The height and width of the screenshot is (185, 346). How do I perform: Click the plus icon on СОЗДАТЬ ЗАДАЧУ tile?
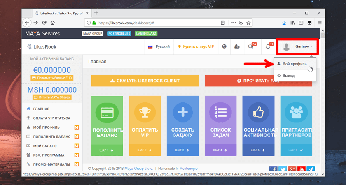click(183, 113)
